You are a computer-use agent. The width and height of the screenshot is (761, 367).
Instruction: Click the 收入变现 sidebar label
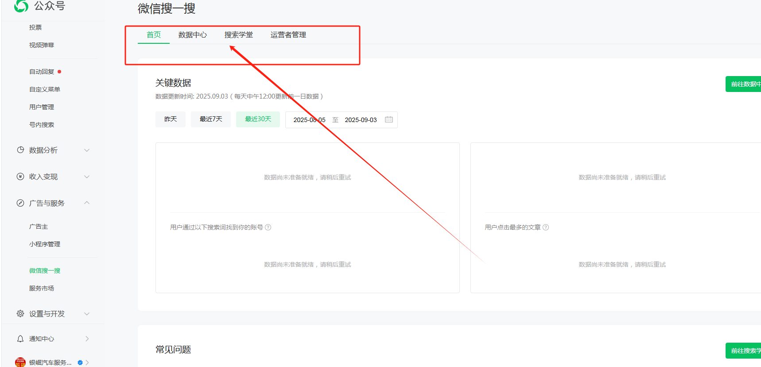coord(43,177)
